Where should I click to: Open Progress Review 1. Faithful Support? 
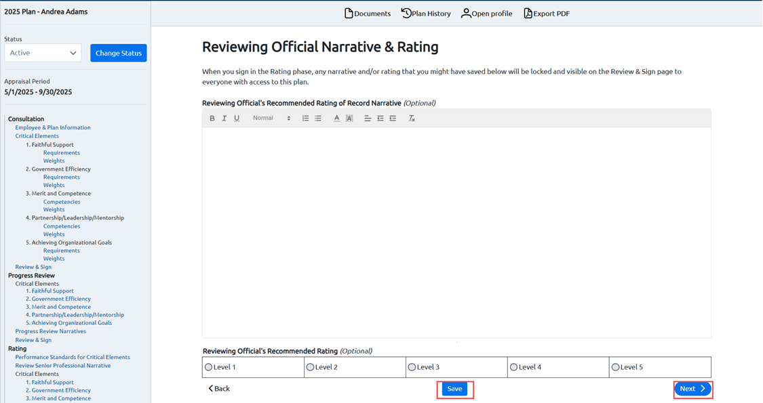(50, 291)
